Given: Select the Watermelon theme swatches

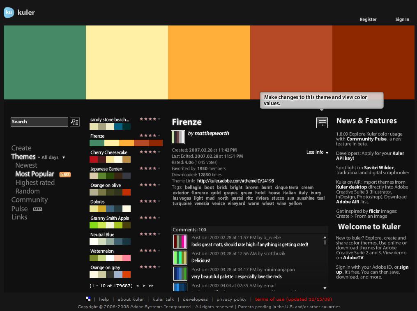Looking at the screenshot, I should [x=110, y=258].
